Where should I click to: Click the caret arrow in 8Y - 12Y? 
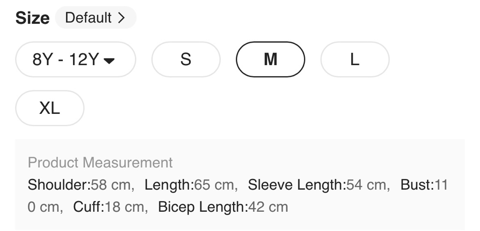click(109, 60)
